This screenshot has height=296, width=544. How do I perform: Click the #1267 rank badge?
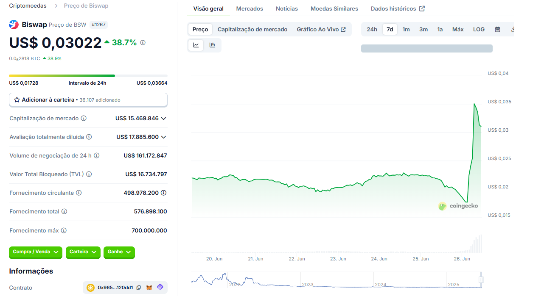98,25
